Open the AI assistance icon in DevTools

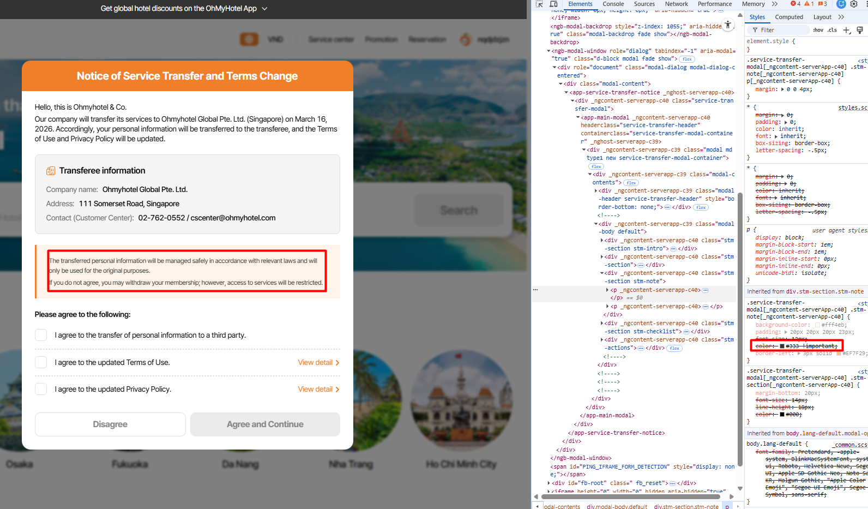coord(841,4)
